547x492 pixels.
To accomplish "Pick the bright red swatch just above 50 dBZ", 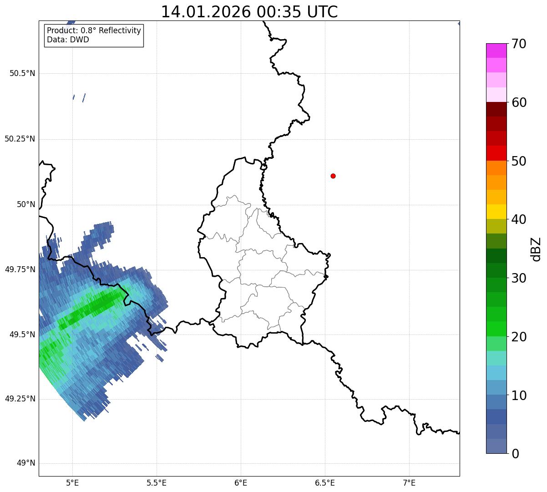I will pos(496,153).
